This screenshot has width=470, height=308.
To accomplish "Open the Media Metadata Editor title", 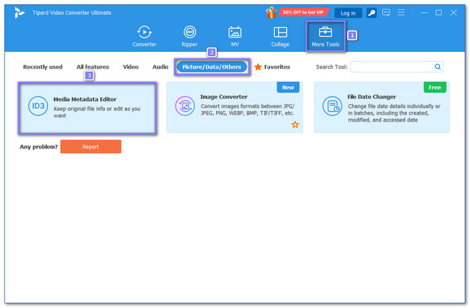I will click(x=85, y=99).
